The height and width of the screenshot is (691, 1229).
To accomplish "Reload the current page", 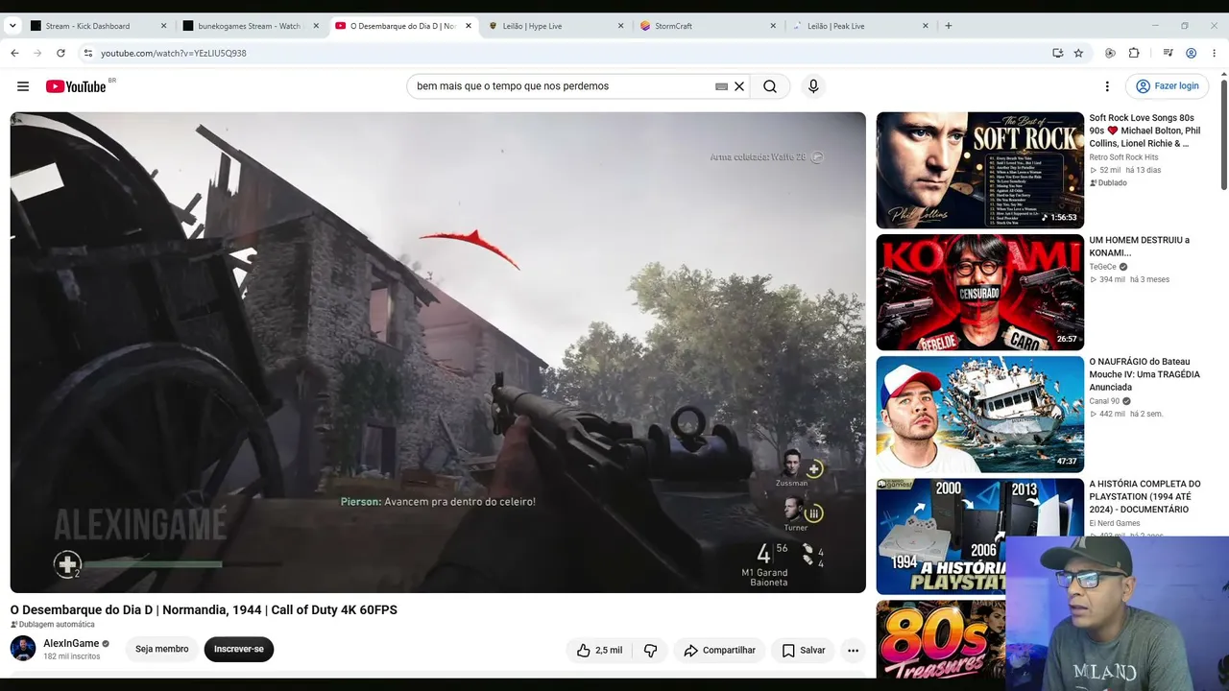I will (x=60, y=53).
